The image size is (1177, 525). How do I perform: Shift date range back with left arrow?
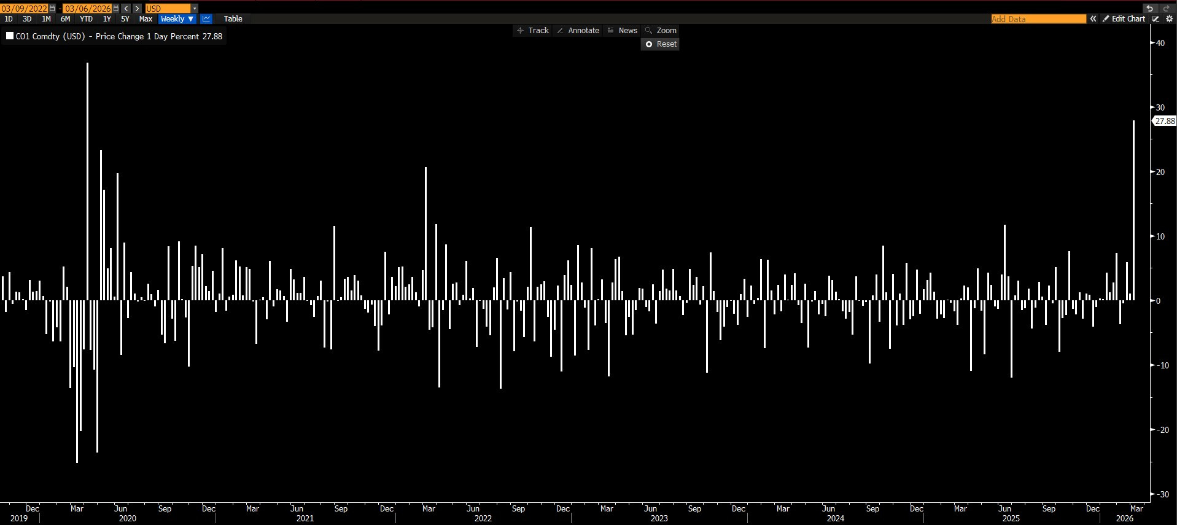click(126, 9)
